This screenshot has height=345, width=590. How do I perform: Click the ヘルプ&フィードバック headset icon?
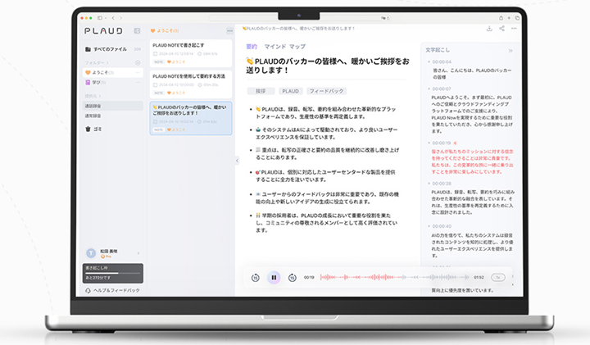[x=88, y=290]
